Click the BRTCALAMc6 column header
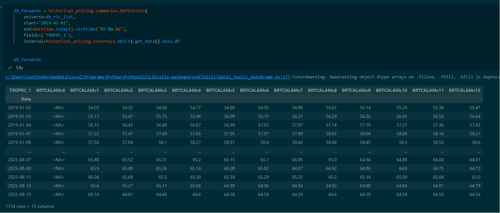The height and width of the screenshot is (213, 500). click(254, 91)
